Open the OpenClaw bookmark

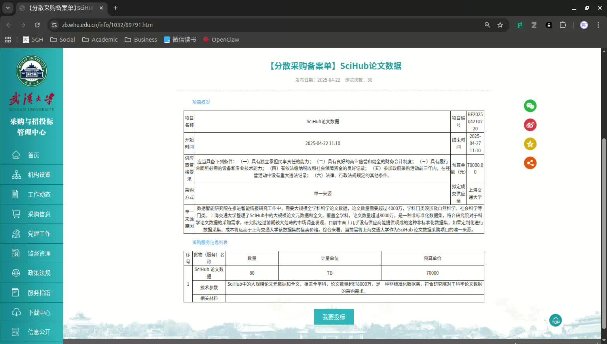tap(221, 40)
